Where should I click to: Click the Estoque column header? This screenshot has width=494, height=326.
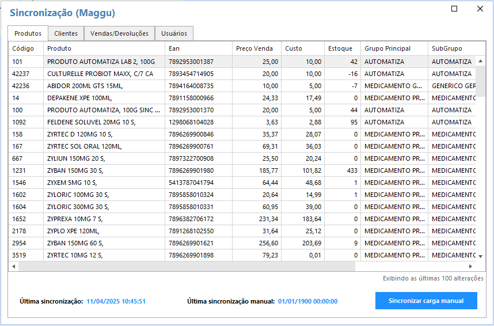[x=340, y=48]
